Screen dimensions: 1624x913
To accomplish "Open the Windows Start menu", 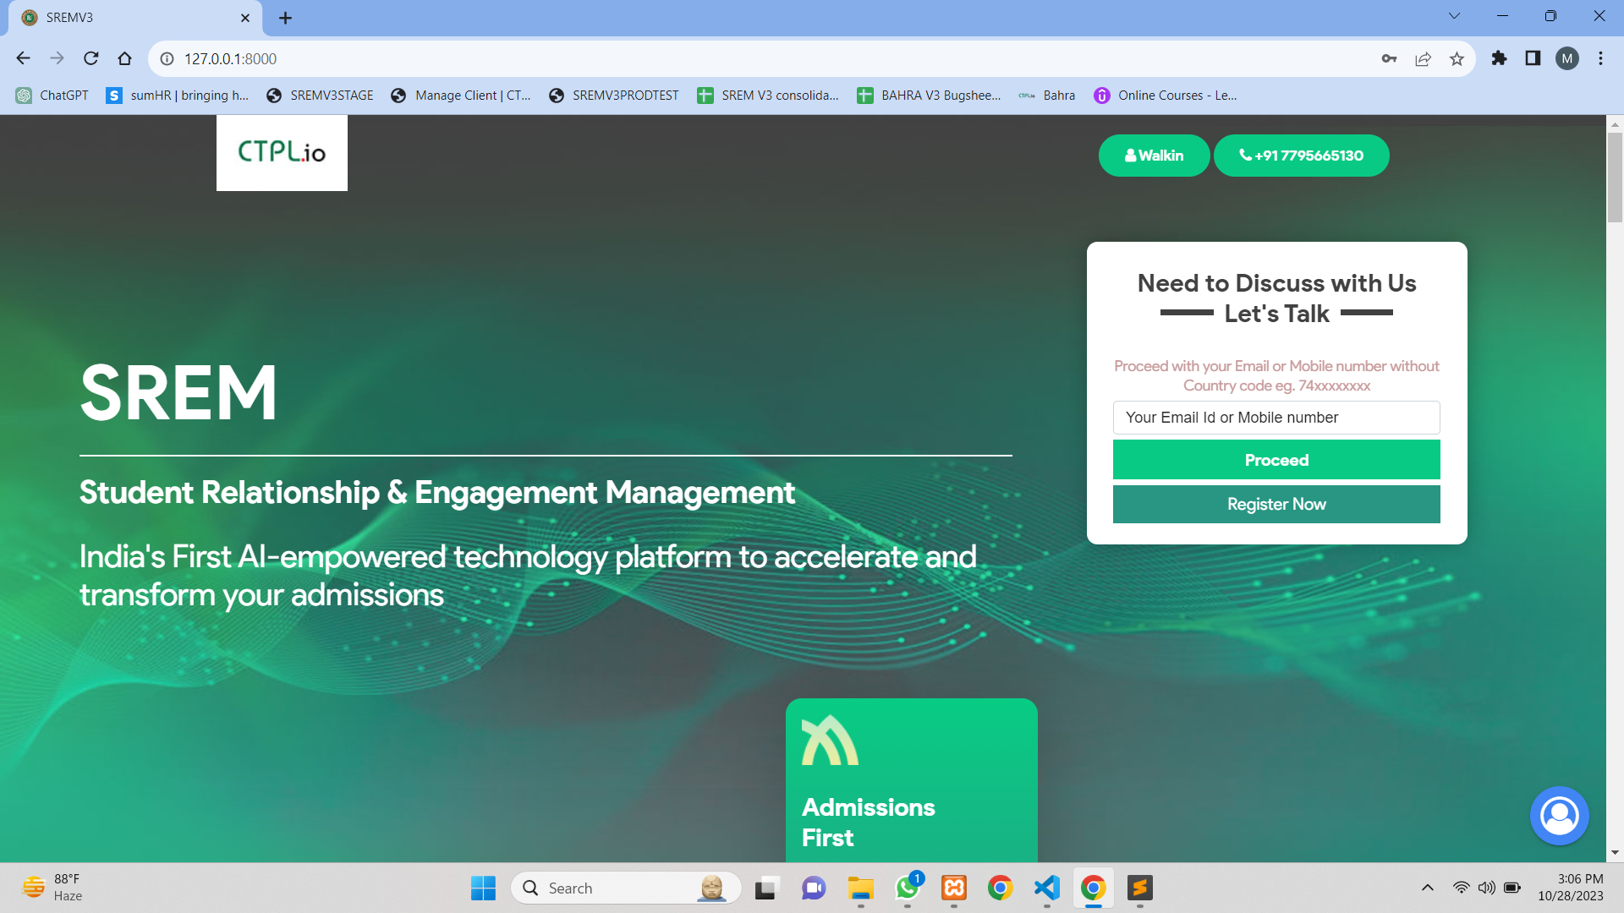I will pyautogui.click(x=483, y=888).
